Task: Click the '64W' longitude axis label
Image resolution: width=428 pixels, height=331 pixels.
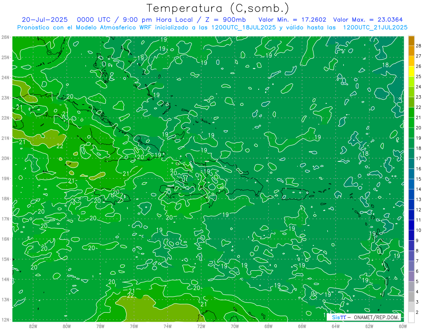Action: (336, 326)
